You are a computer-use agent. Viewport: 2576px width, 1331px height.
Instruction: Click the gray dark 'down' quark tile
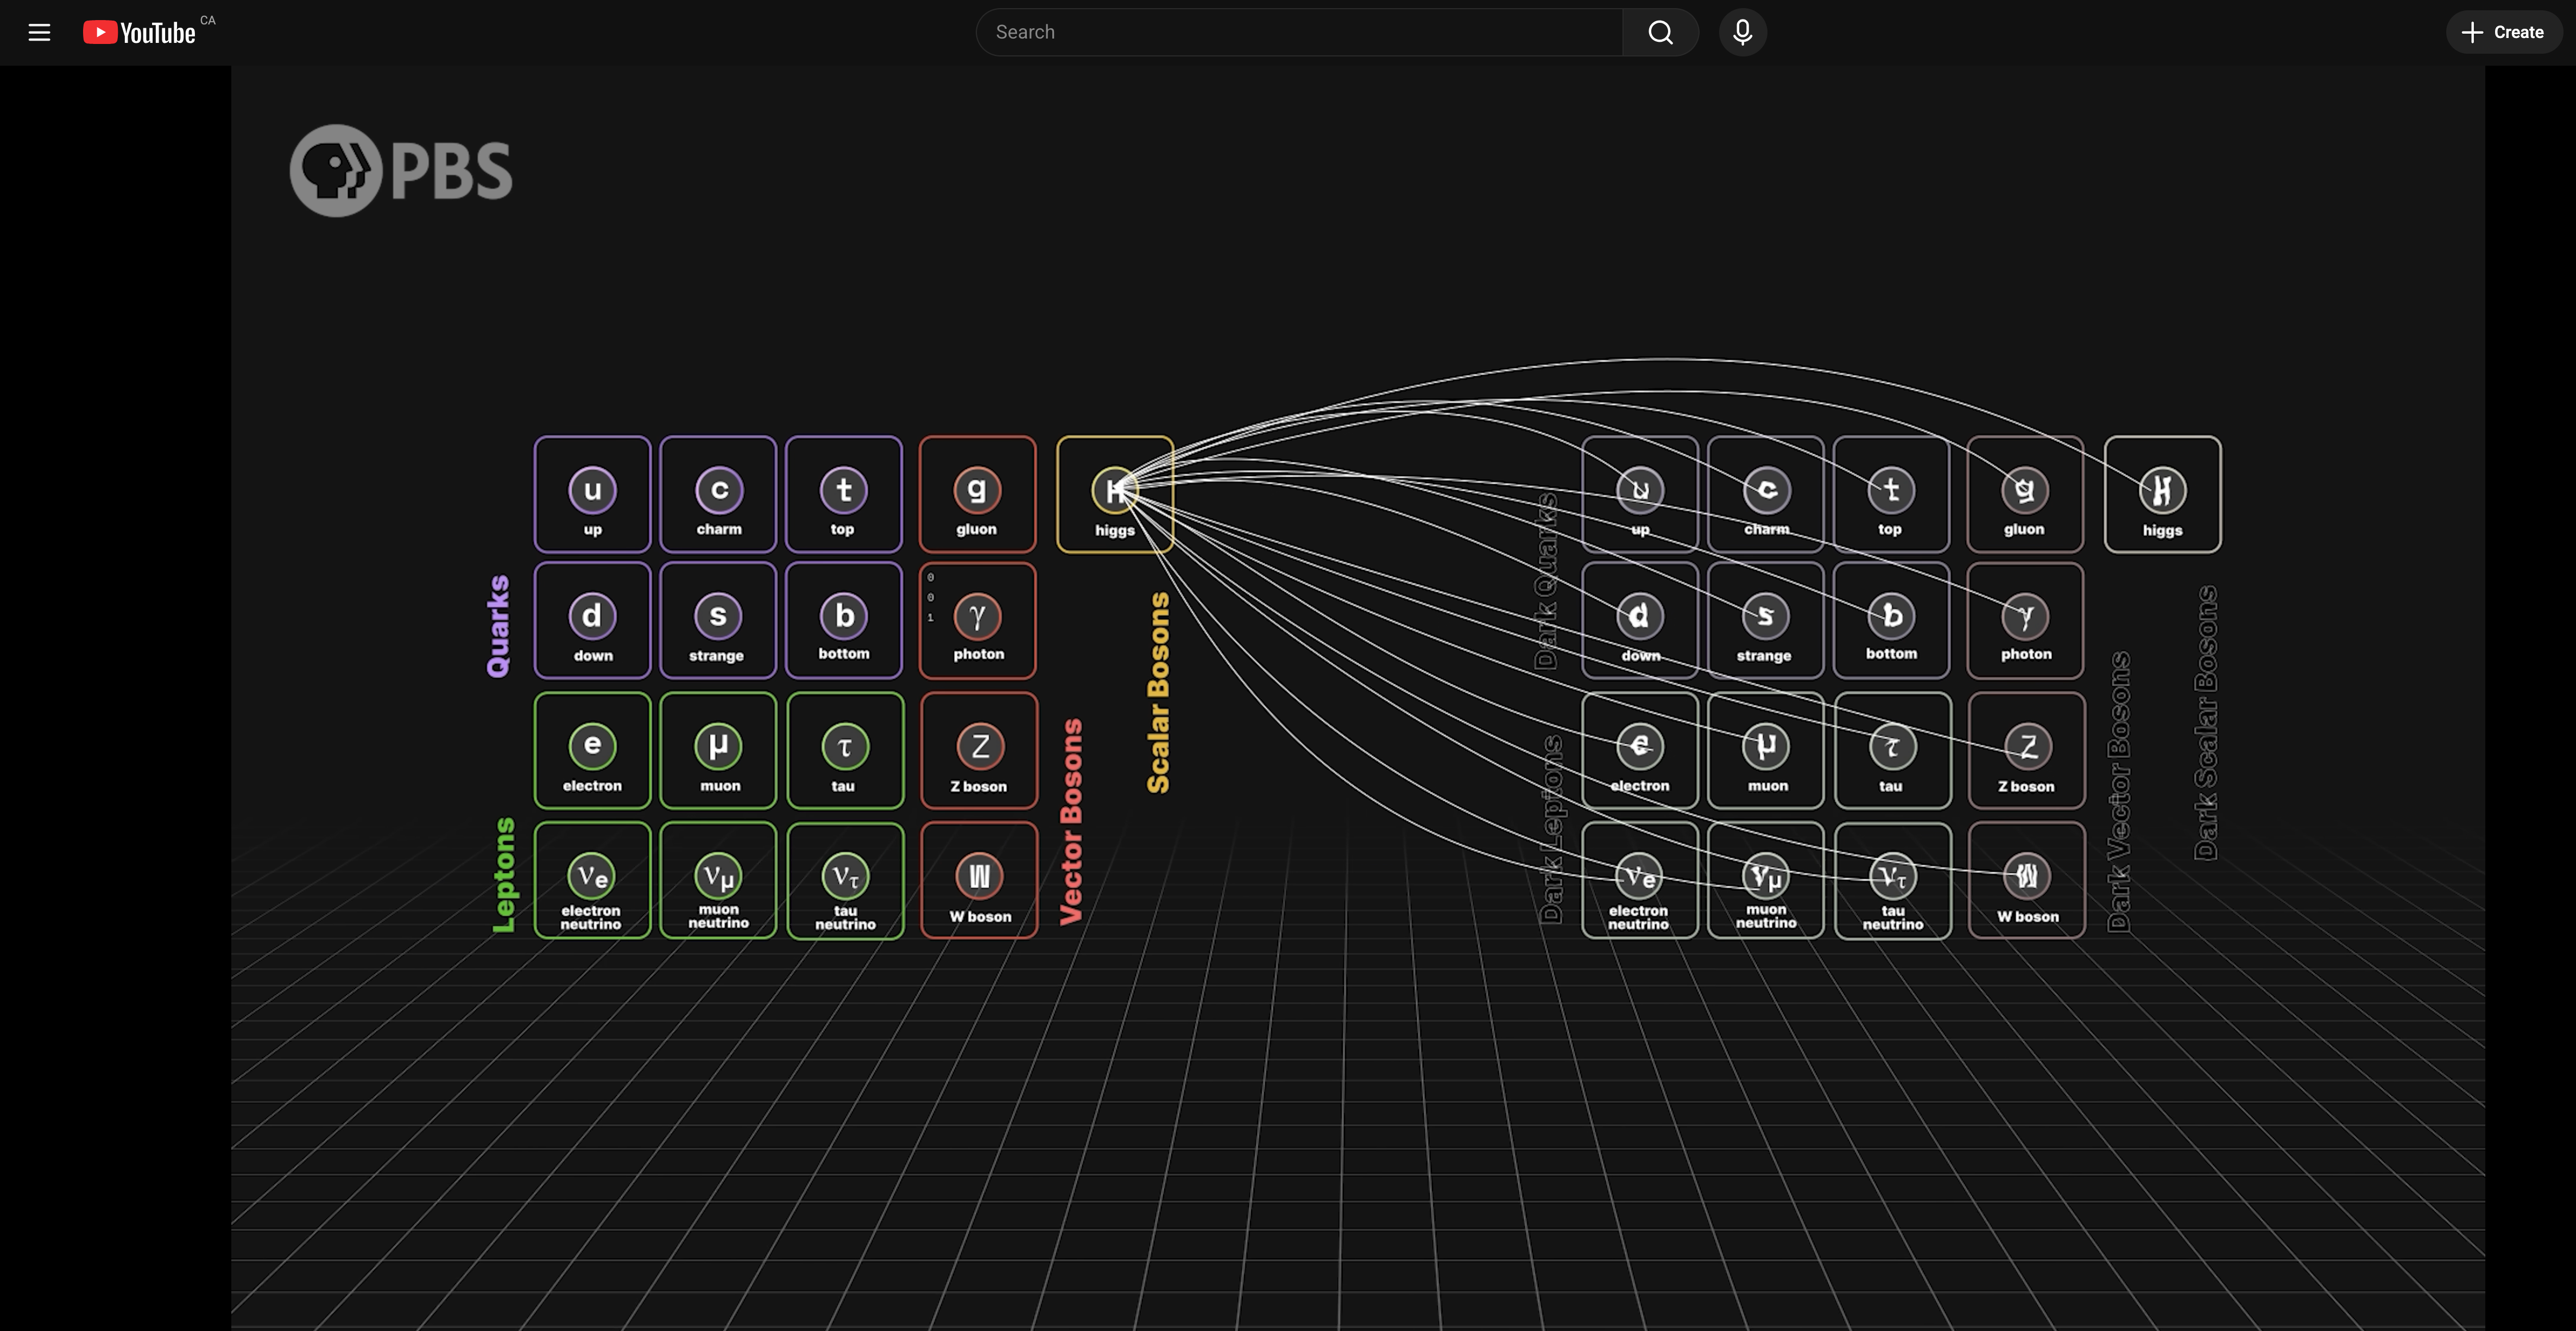click(x=1640, y=620)
